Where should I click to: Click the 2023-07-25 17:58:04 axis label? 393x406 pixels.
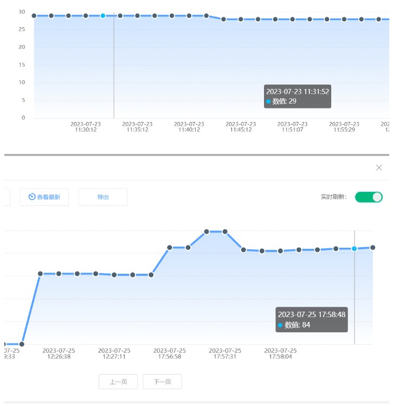[x=280, y=353]
